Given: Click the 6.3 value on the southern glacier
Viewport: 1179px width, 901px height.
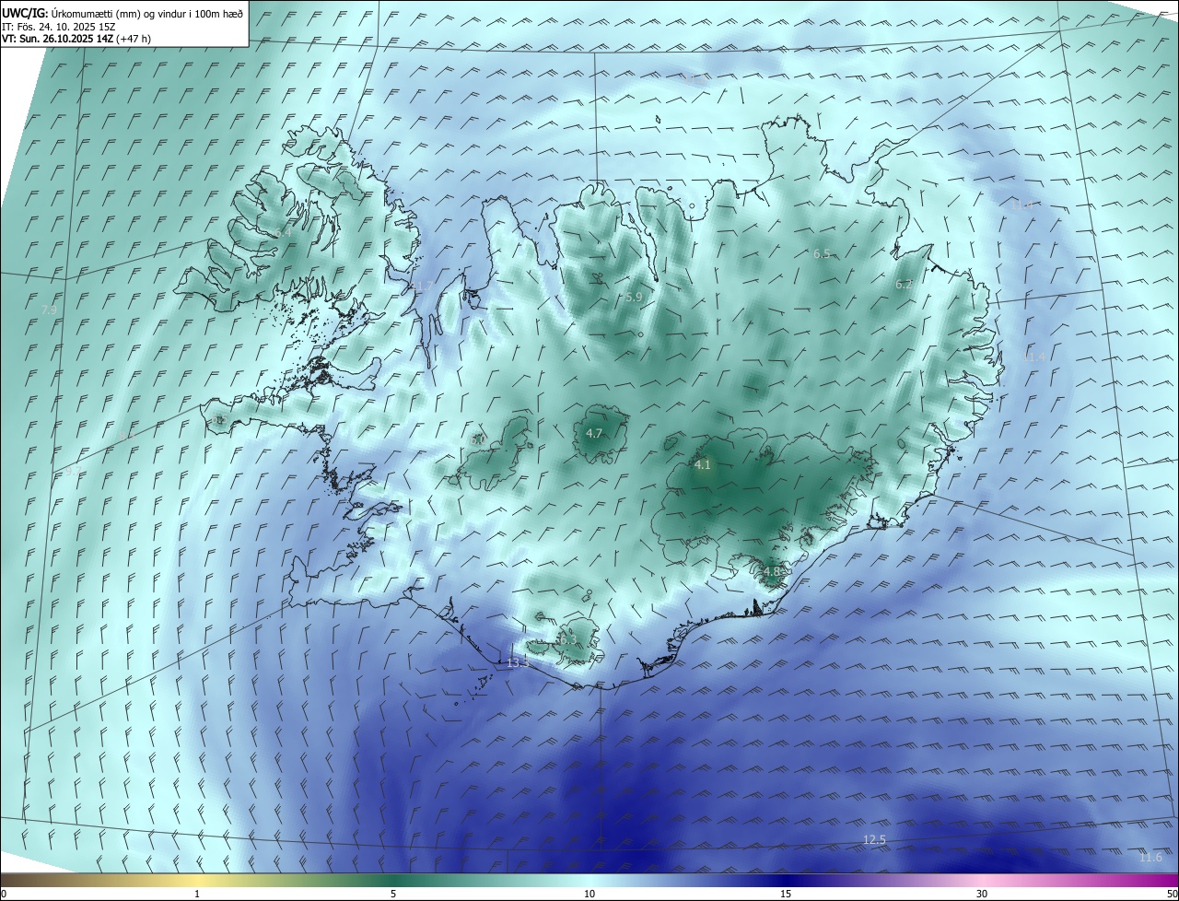Looking at the screenshot, I should 568,639.
